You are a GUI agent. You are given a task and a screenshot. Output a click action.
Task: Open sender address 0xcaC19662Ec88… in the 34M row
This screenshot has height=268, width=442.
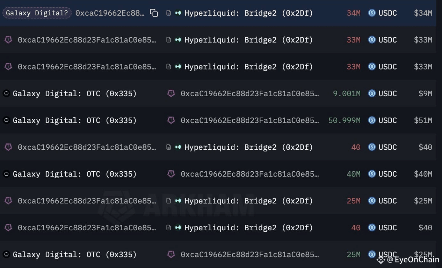coord(110,13)
